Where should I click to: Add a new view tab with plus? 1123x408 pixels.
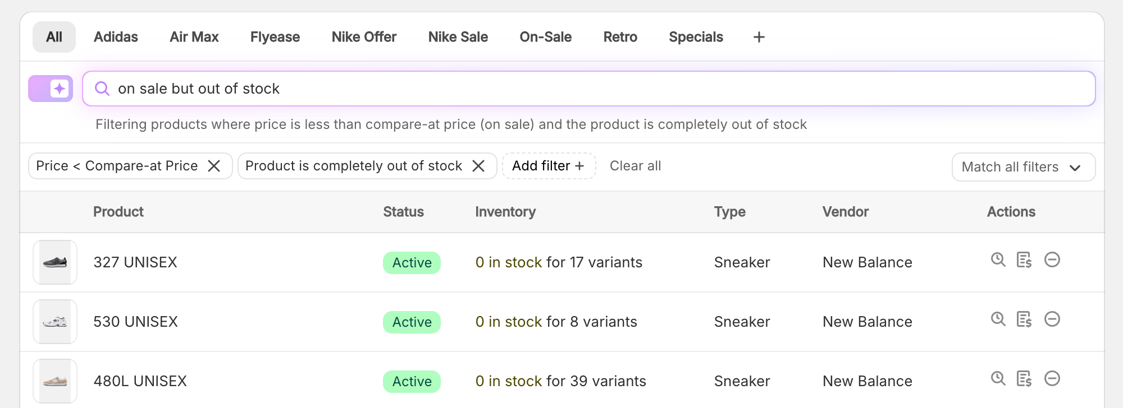[x=759, y=37]
